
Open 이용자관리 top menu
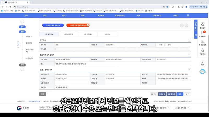157,16
